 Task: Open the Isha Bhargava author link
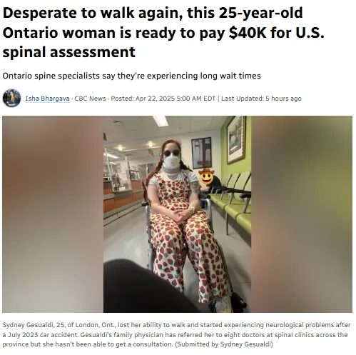point(47,99)
